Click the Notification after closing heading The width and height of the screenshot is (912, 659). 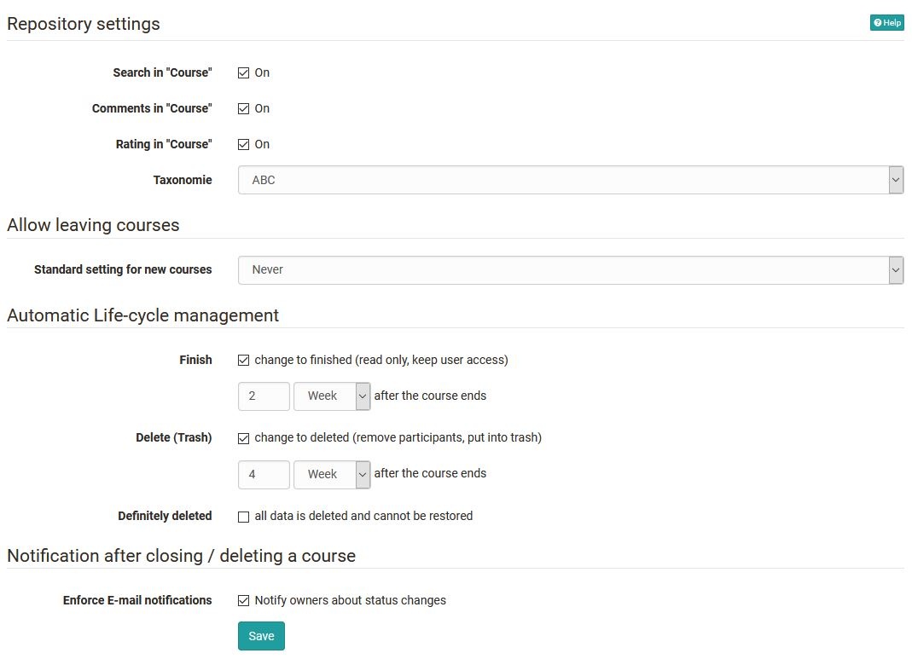click(181, 555)
